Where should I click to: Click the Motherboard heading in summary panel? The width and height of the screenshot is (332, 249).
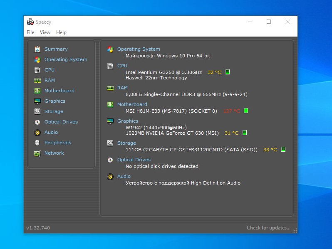[x=132, y=104]
